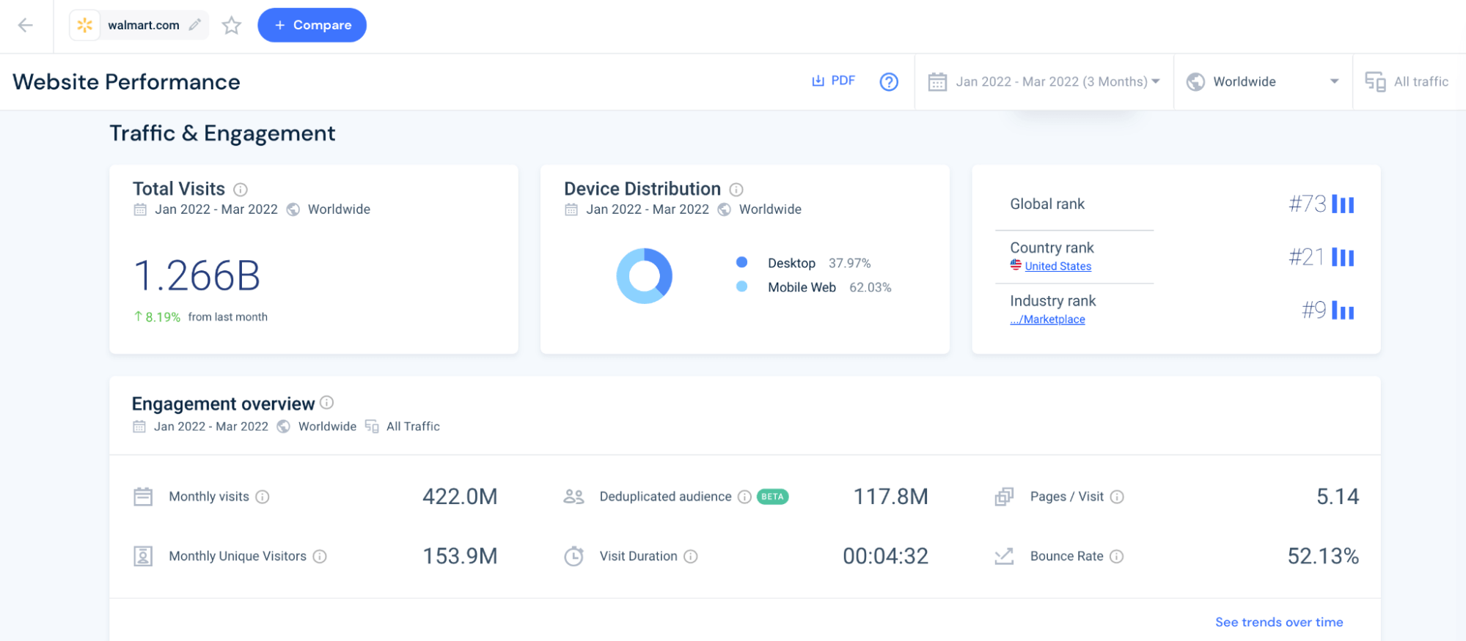Click the 422.0M monthly visits value
The height and width of the screenshot is (641, 1466).
point(460,497)
